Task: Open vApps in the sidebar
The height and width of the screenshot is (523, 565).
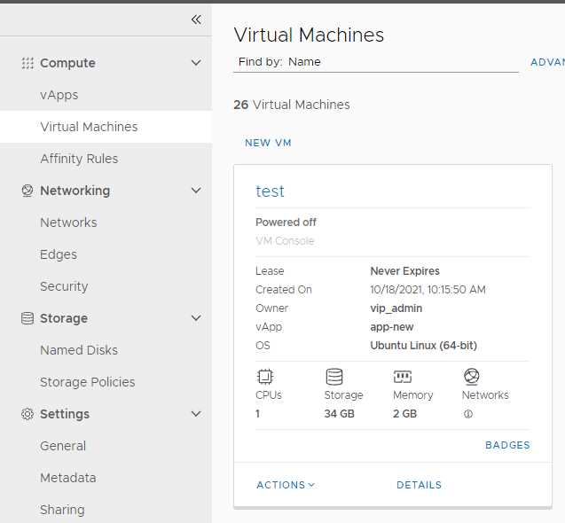Action: point(59,95)
